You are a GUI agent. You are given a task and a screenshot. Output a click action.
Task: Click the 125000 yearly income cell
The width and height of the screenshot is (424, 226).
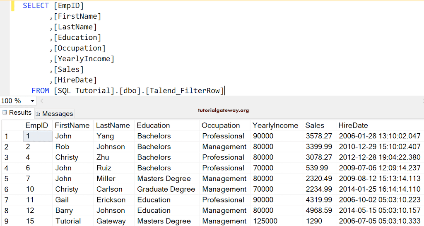point(277,221)
